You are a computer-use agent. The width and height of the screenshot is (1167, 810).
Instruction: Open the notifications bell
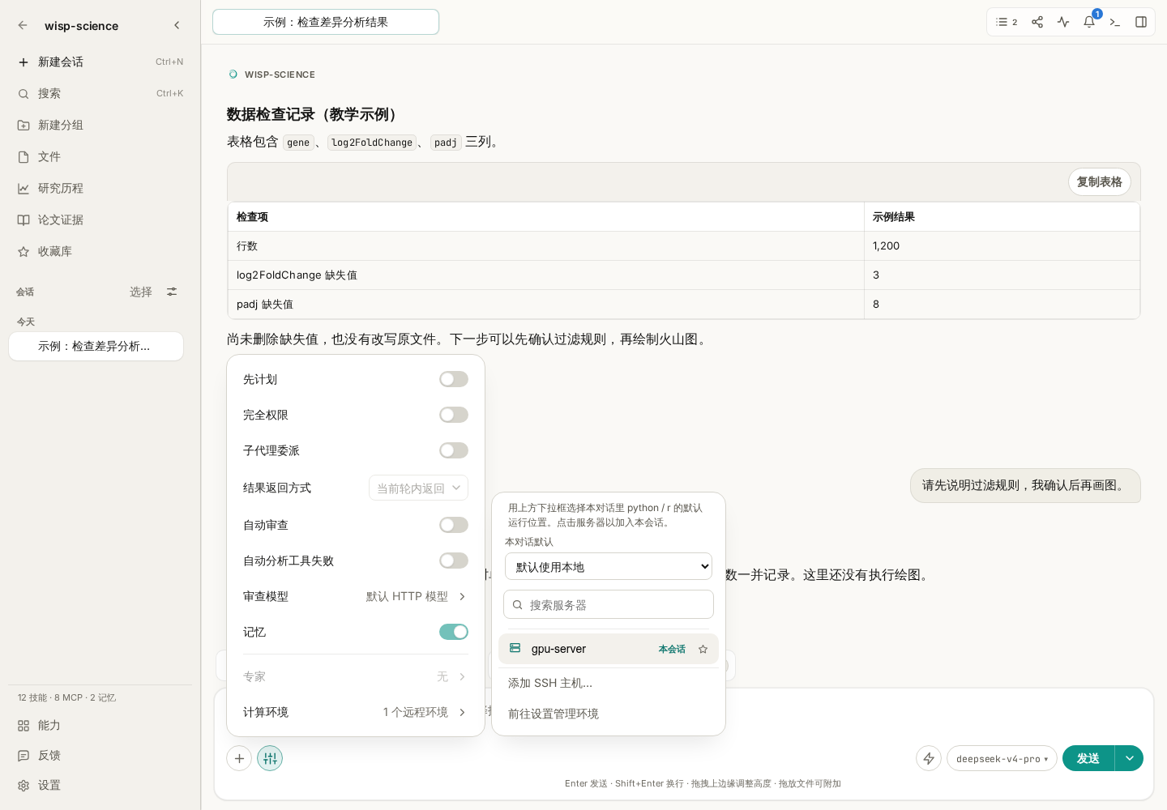pyautogui.click(x=1089, y=22)
